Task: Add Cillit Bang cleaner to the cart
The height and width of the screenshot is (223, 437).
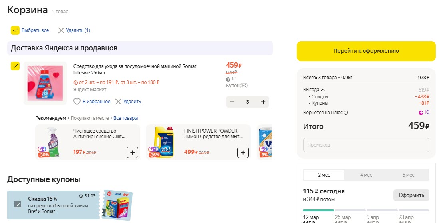Action: point(133,152)
